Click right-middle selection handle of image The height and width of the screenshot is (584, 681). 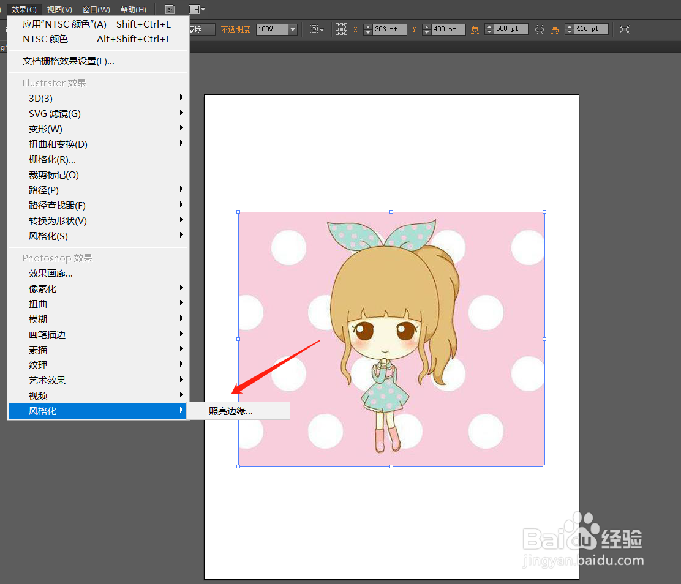[544, 339]
